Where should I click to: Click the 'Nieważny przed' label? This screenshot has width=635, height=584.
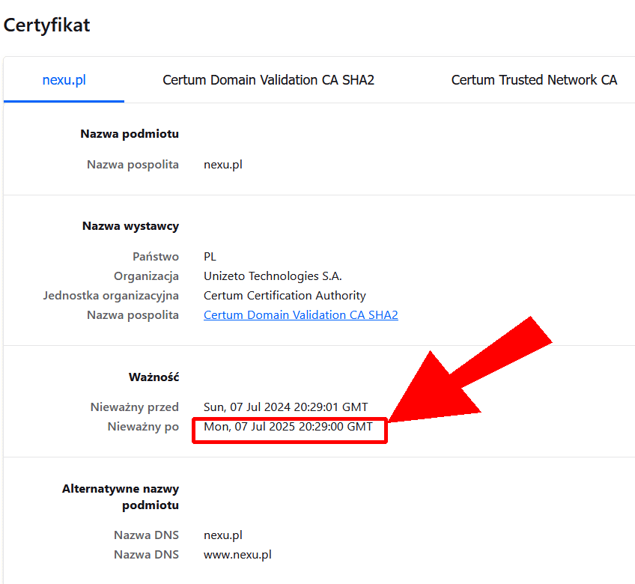tap(135, 407)
